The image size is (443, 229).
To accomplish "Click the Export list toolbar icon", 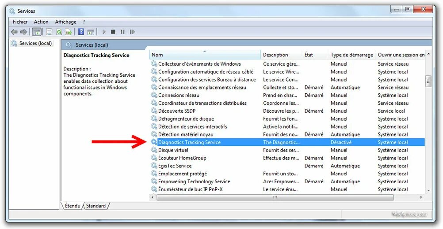I will (x=69, y=32).
